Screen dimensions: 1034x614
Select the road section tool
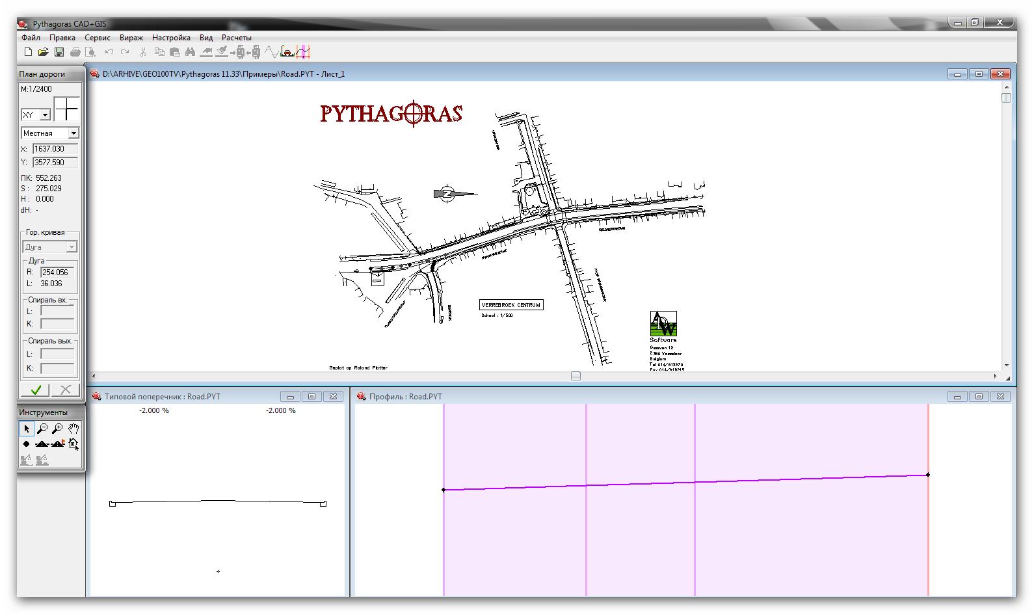[42, 444]
